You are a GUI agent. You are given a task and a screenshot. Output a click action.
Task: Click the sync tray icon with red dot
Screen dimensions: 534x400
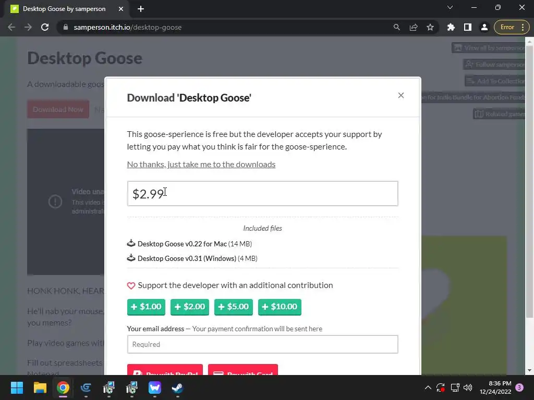[441, 387]
